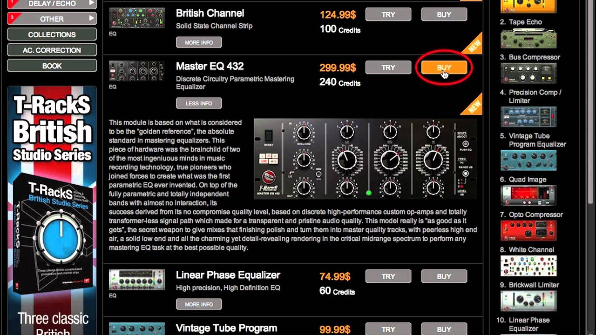
Task: Open Opto Compressor in the top list
Action: (536, 214)
